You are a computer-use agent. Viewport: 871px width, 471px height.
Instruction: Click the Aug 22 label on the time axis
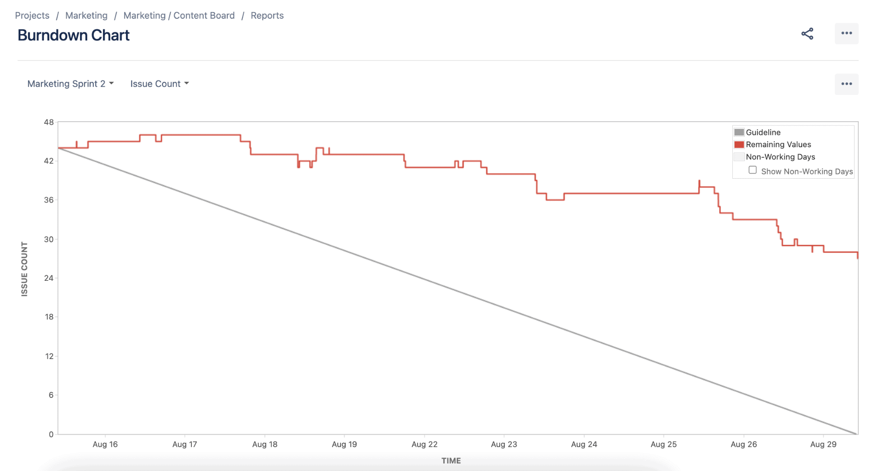424,444
